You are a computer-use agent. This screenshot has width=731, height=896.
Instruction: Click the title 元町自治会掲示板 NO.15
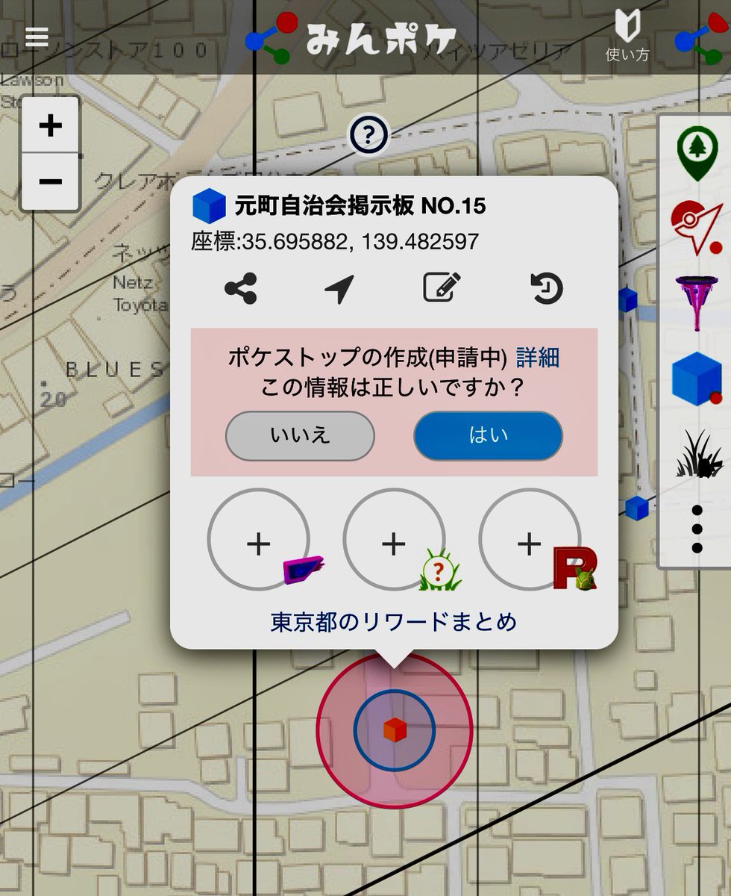[x=360, y=205]
